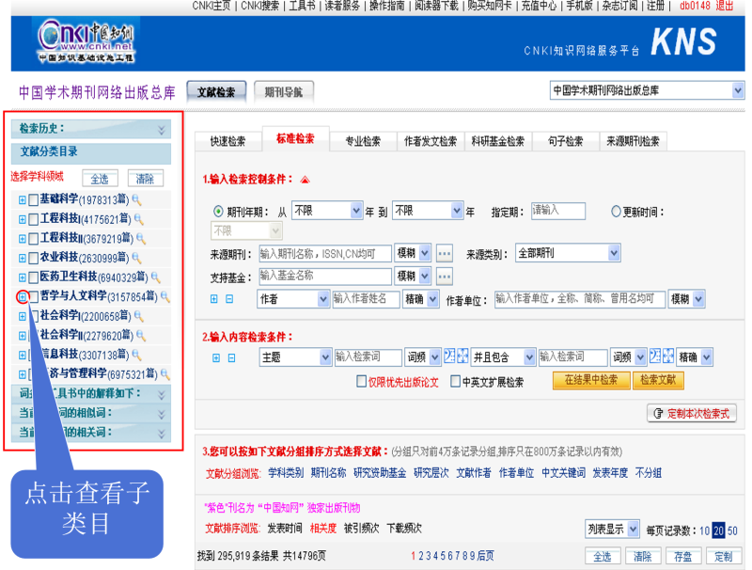The width and height of the screenshot is (752, 570).
Task: Open the 期刊导航 tab
Action: pos(284,91)
